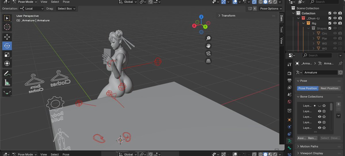The image size is (345, 156).
Task: Uncheck the _Chun-Li collection checkbox
Action: coord(330,18)
